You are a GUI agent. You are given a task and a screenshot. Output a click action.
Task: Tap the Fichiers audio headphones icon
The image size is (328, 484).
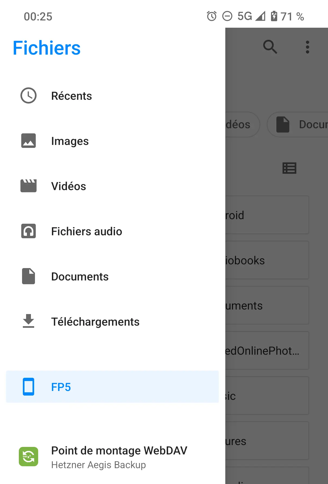(28, 231)
